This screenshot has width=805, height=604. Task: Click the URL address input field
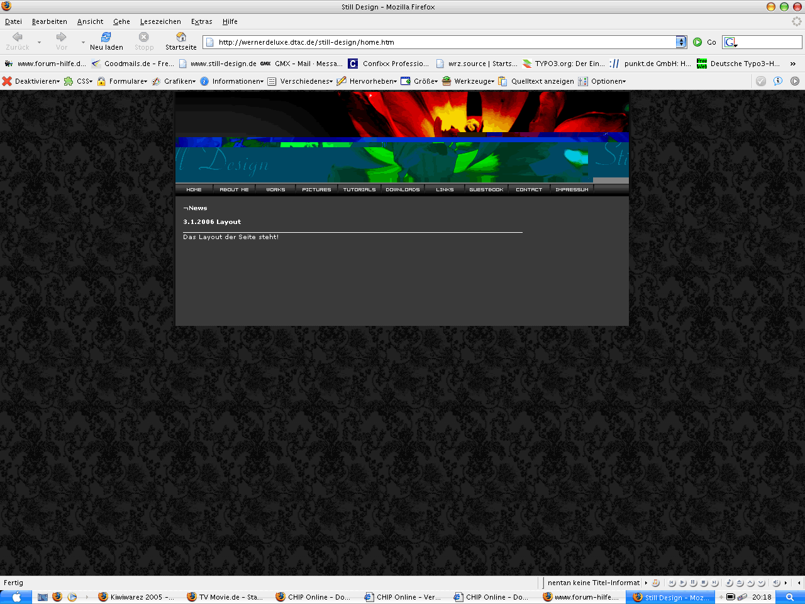click(x=440, y=42)
